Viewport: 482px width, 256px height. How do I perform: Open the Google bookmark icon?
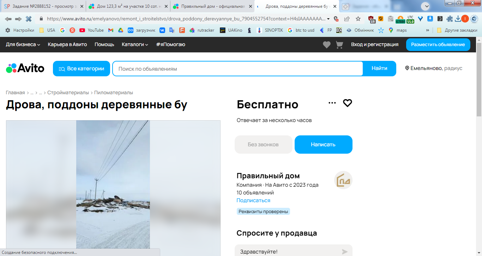pyautogui.click(x=62, y=30)
